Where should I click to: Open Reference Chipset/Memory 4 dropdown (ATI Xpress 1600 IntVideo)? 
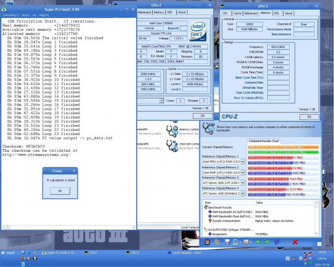click(x=242, y=193)
